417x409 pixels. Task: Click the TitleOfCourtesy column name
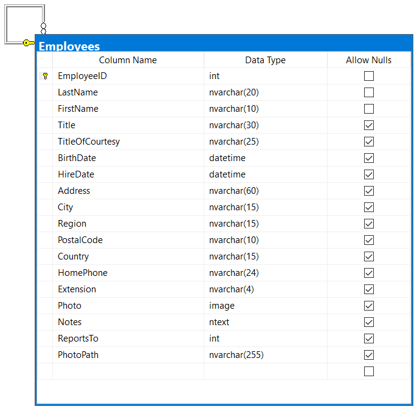tap(89, 142)
